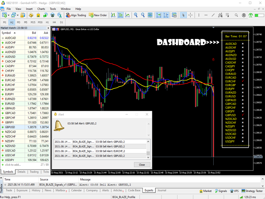265x199 pixels.
Task: Click GBPUSD in the dashboard list
Action: click(x=230, y=115)
